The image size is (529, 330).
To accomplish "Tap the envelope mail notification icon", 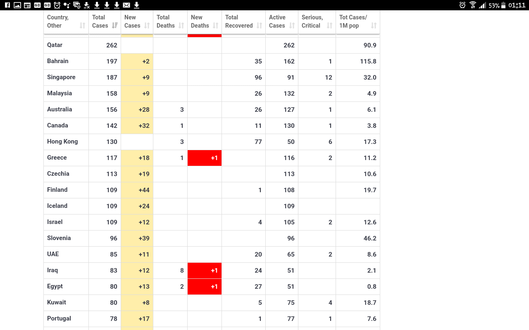I will (126, 5).
